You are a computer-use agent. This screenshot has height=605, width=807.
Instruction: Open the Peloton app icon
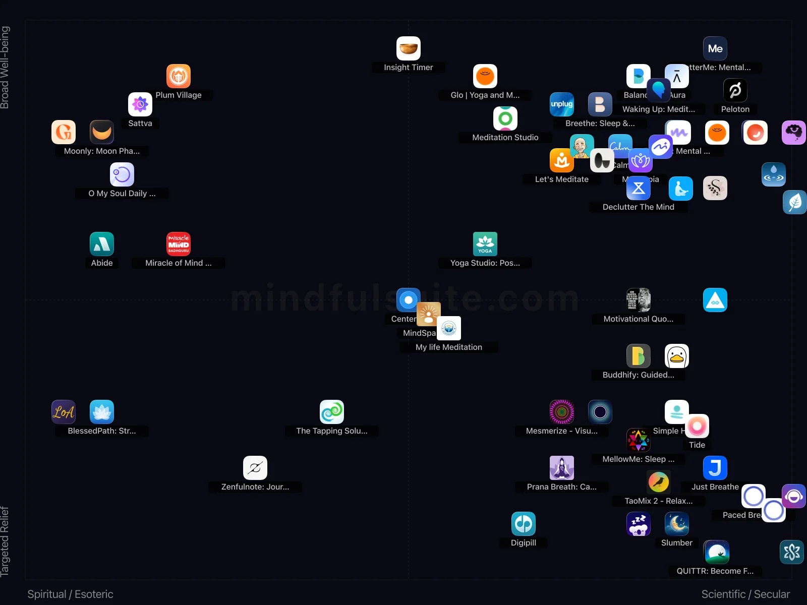735,91
